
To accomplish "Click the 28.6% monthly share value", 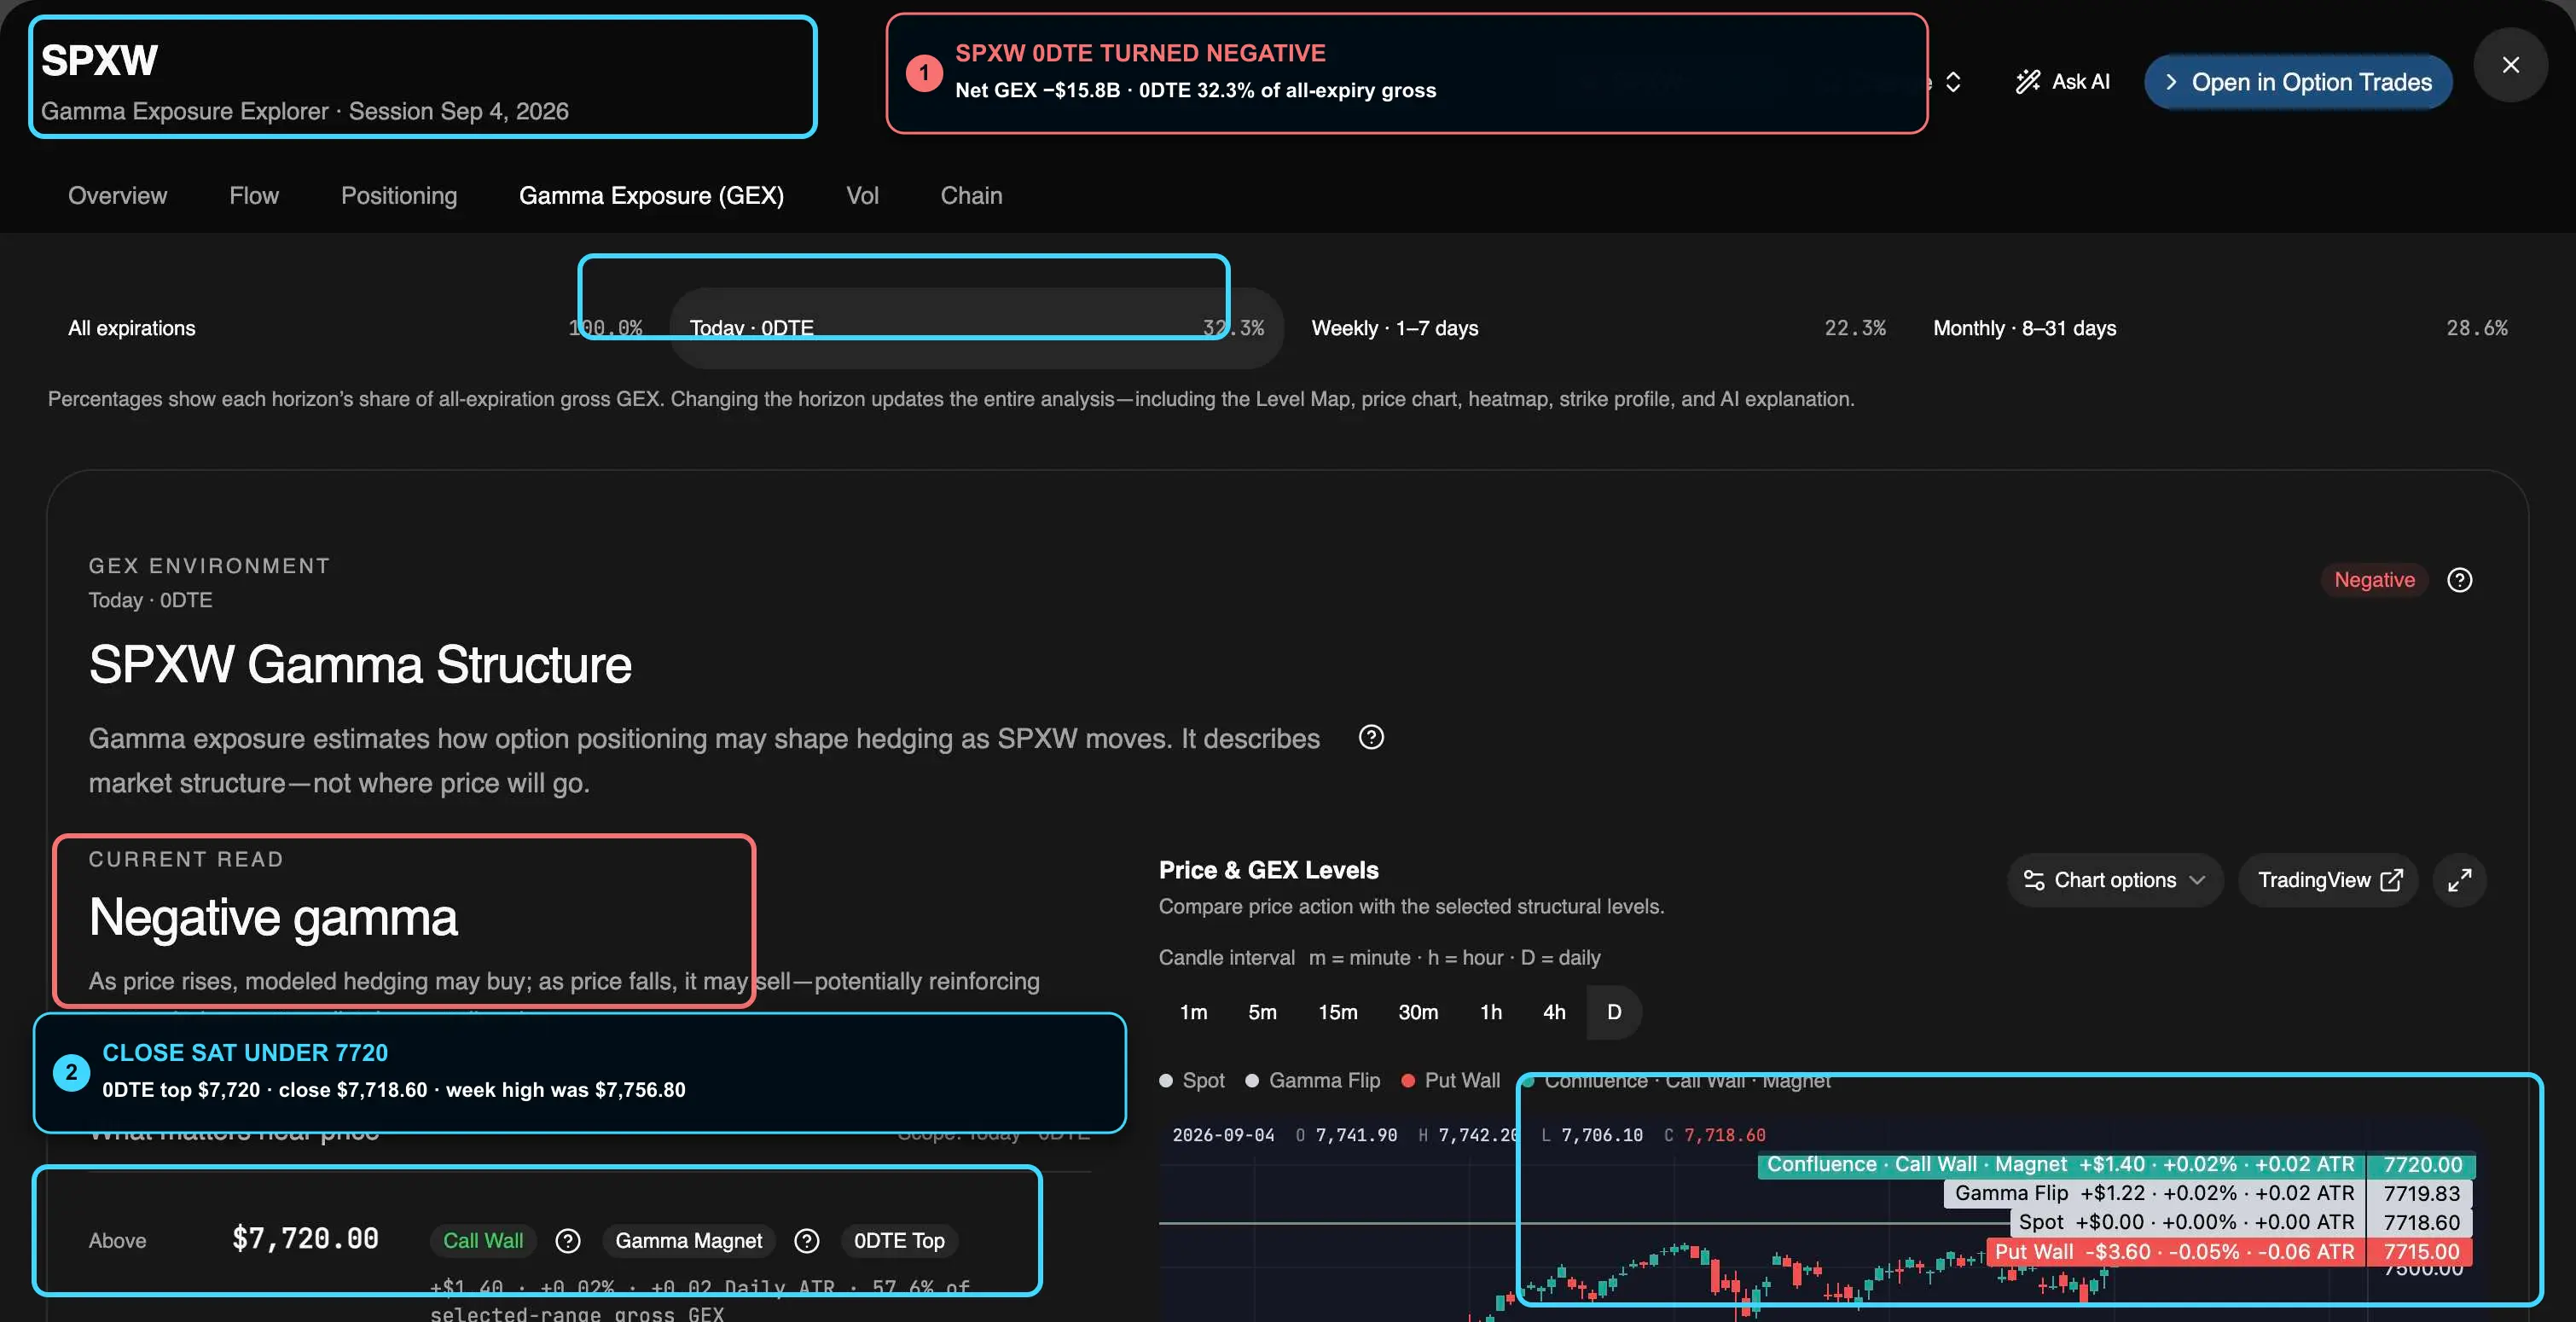I will 2476,328.
